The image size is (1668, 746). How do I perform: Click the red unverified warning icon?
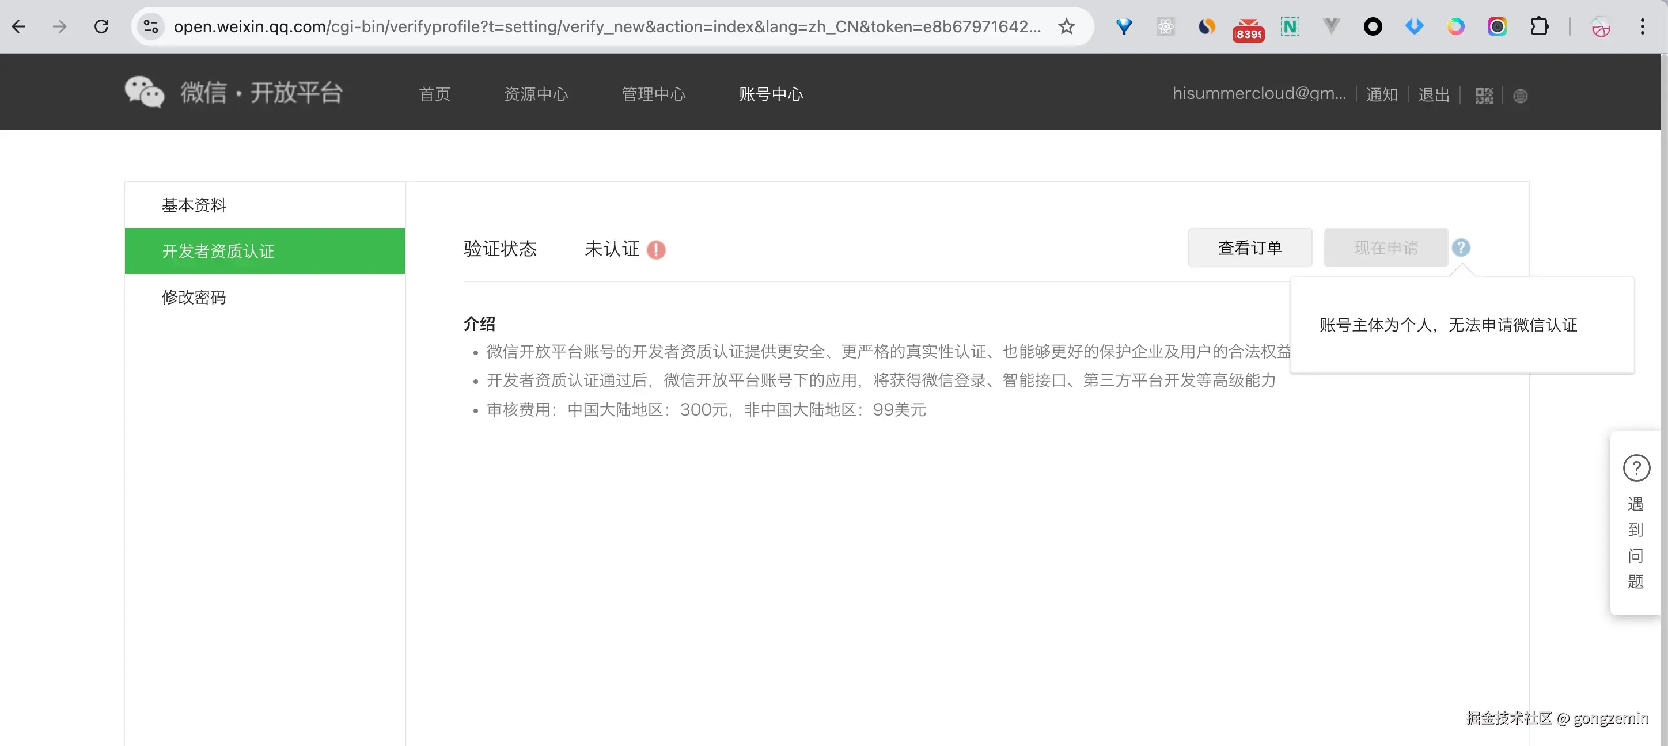[656, 250]
